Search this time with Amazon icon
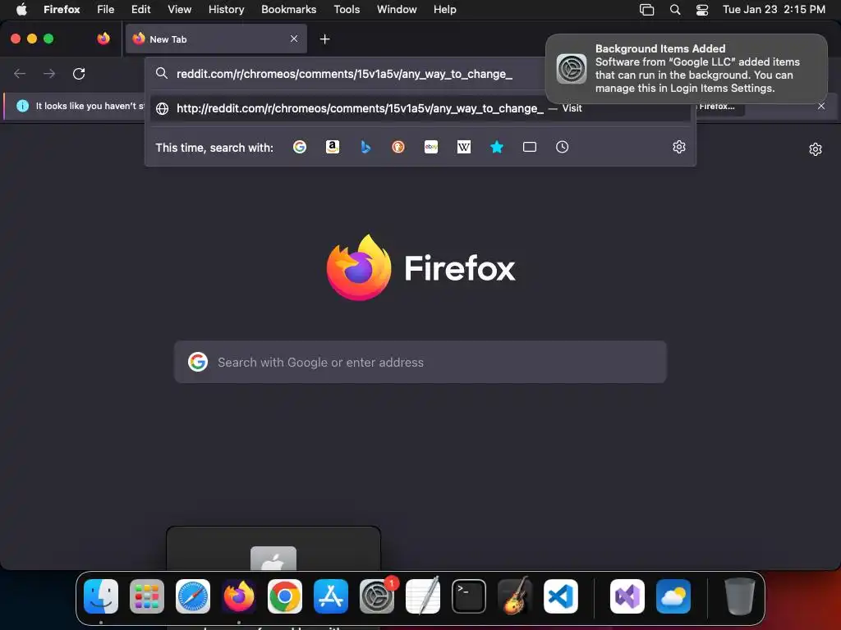The image size is (841, 630). (333, 147)
